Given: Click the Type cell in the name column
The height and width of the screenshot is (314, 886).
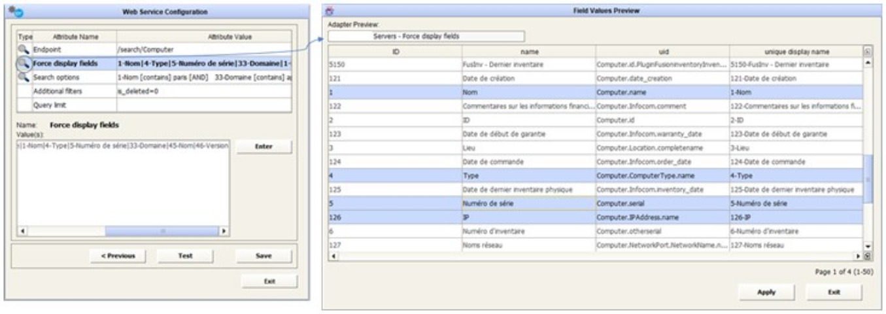Looking at the screenshot, I should click(528, 175).
